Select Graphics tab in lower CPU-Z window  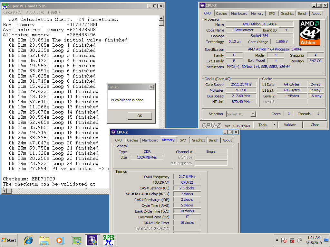[x=198, y=140]
